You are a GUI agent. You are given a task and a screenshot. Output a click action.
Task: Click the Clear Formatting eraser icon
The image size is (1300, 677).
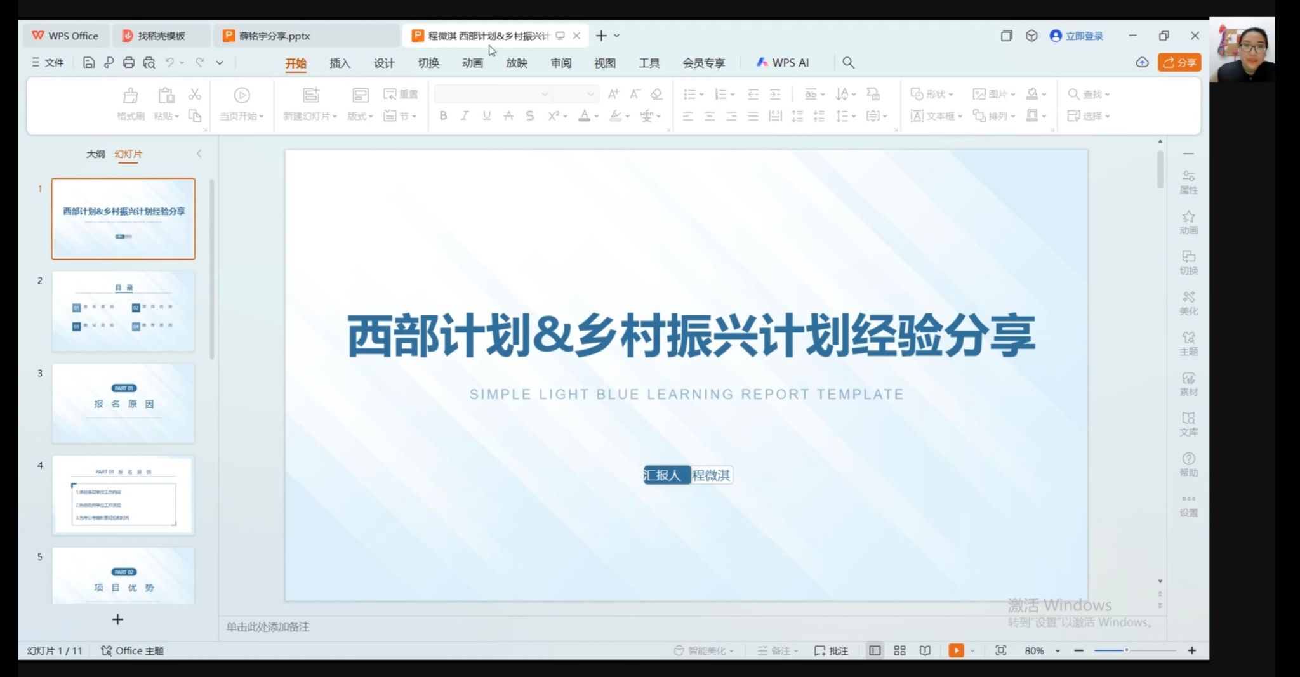[656, 94]
